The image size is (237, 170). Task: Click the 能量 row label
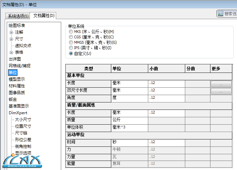point(88,164)
